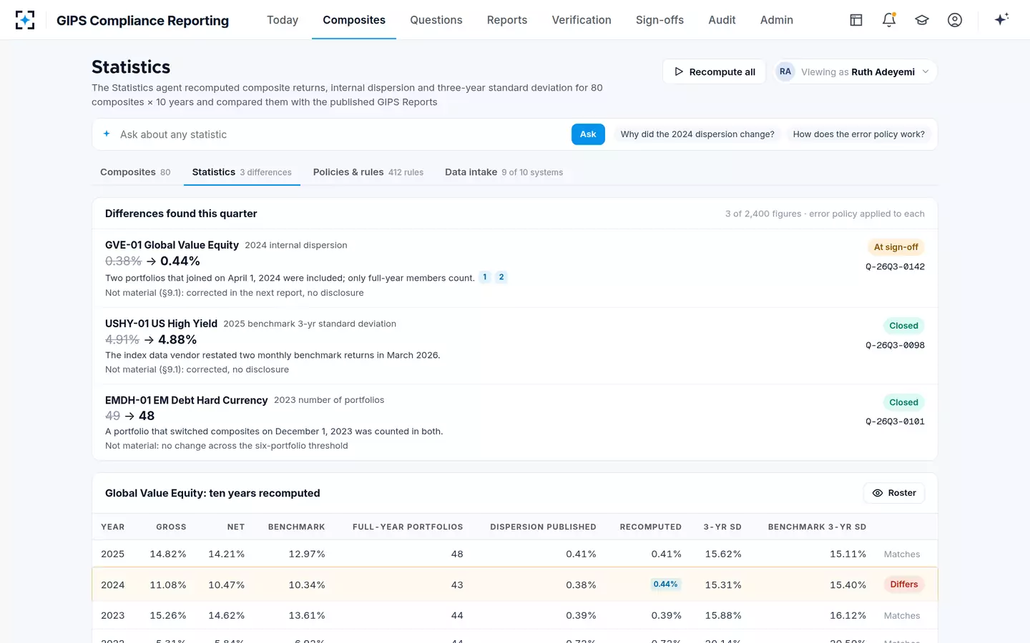The height and width of the screenshot is (643, 1030).
Task: Click the GIPS Compliance Reporting logo icon
Action: (25, 20)
